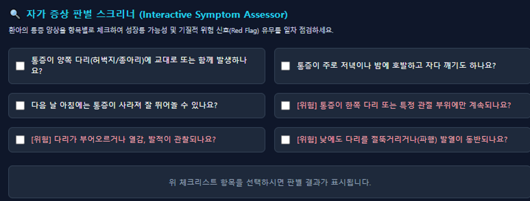
Task: Check the risk box for daytime limping or fever
Action: pos(285,139)
